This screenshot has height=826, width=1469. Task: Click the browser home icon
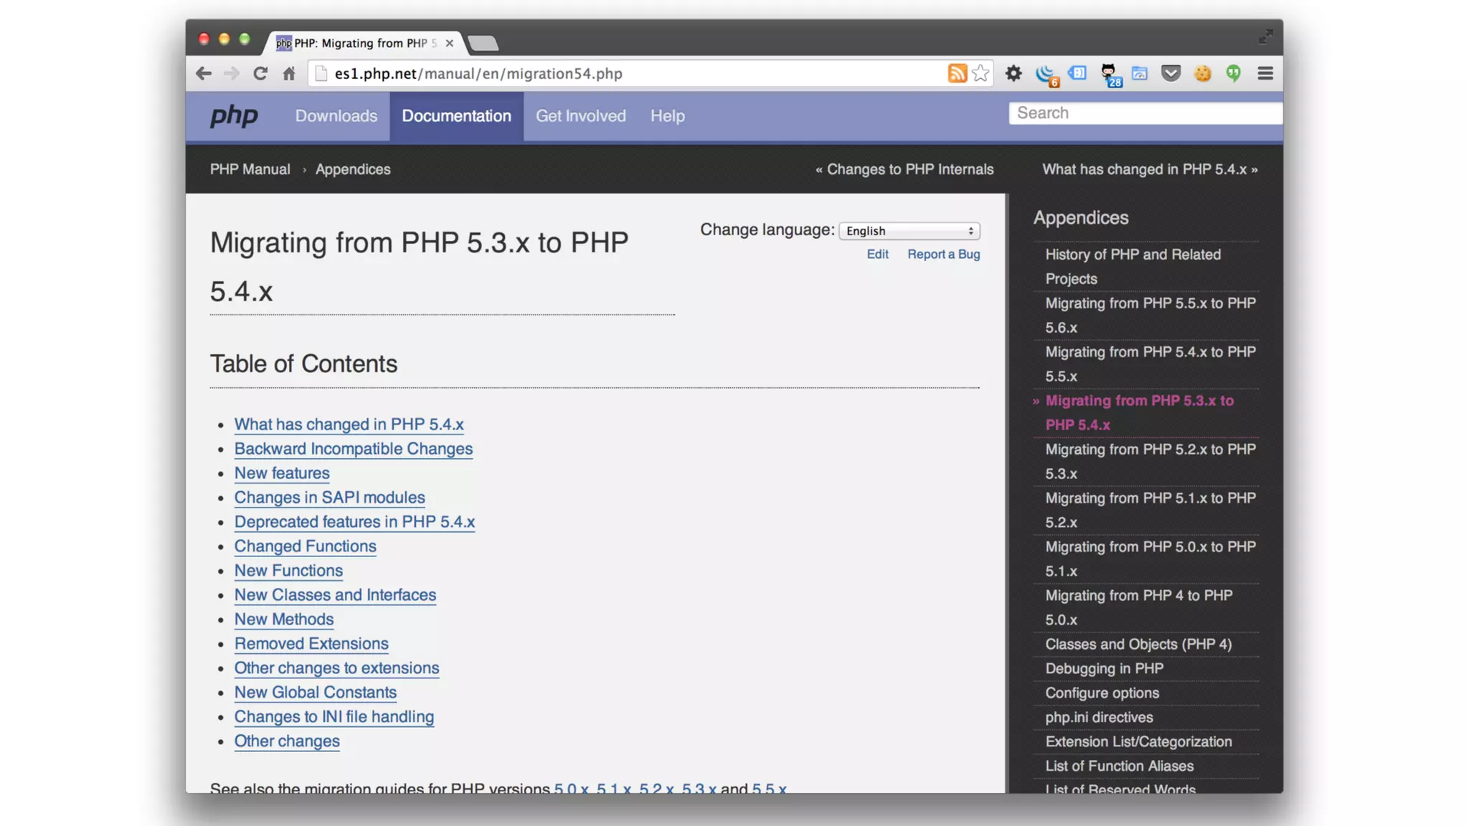[x=289, y=73]
